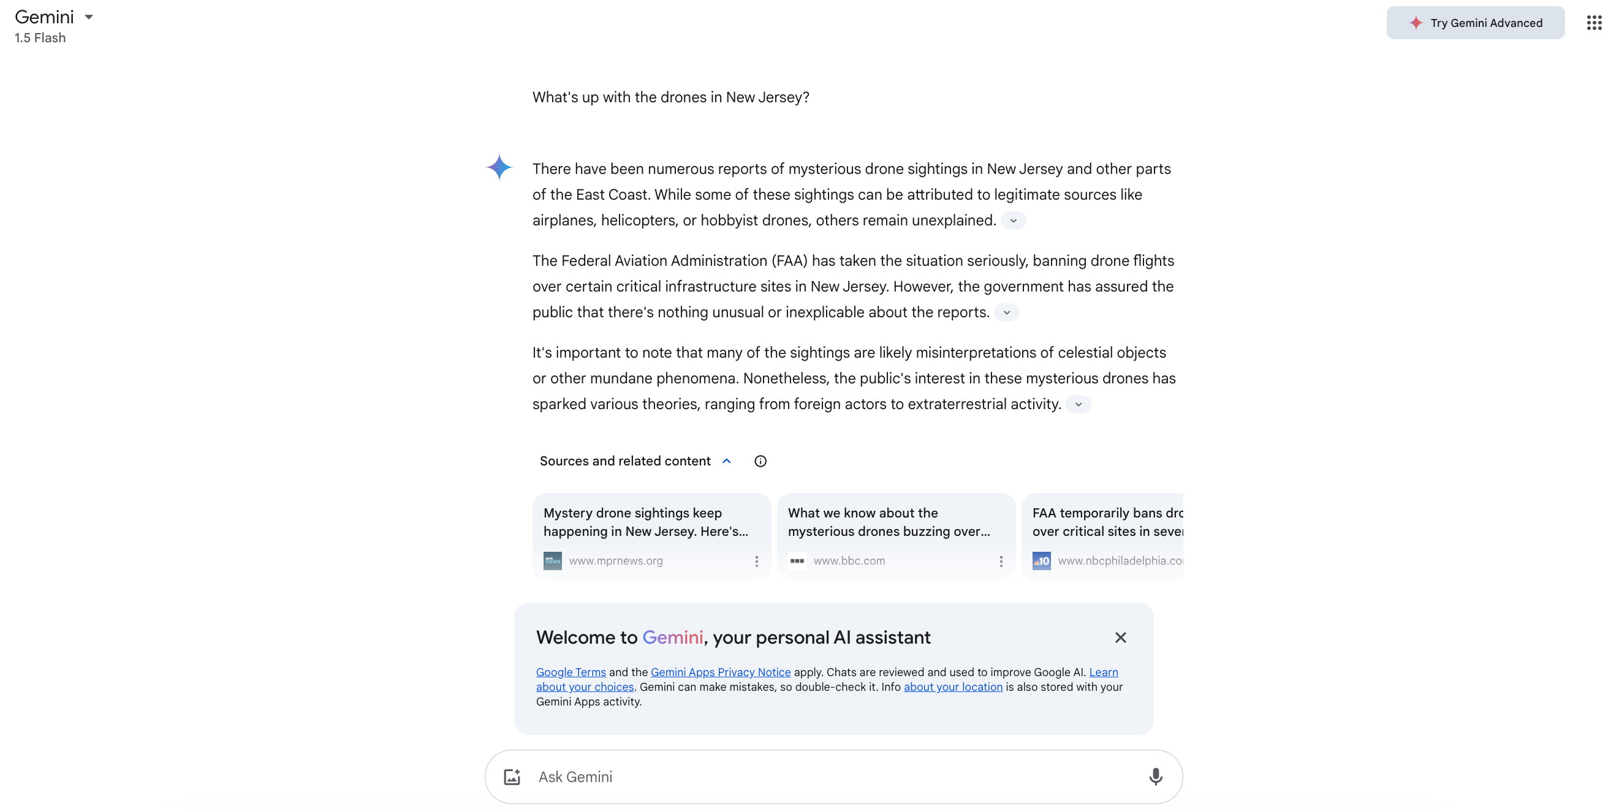Click the info circle icon near sources
This screenshot has width=1619, height=809.
[x=760, y=461]
